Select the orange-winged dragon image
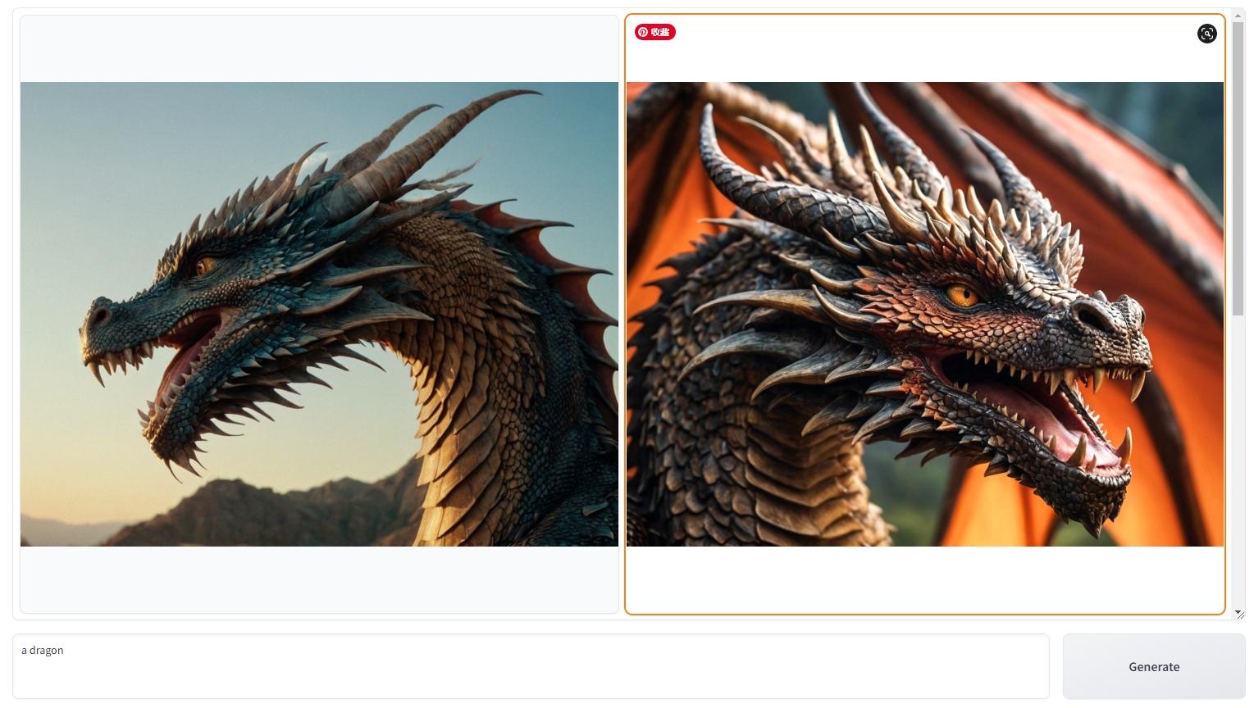Viewport: 1254px width, 708px height. pyautogui.click(x=925, y=314)
